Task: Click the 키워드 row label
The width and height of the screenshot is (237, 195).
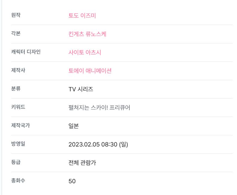Action: coord(18,107)
